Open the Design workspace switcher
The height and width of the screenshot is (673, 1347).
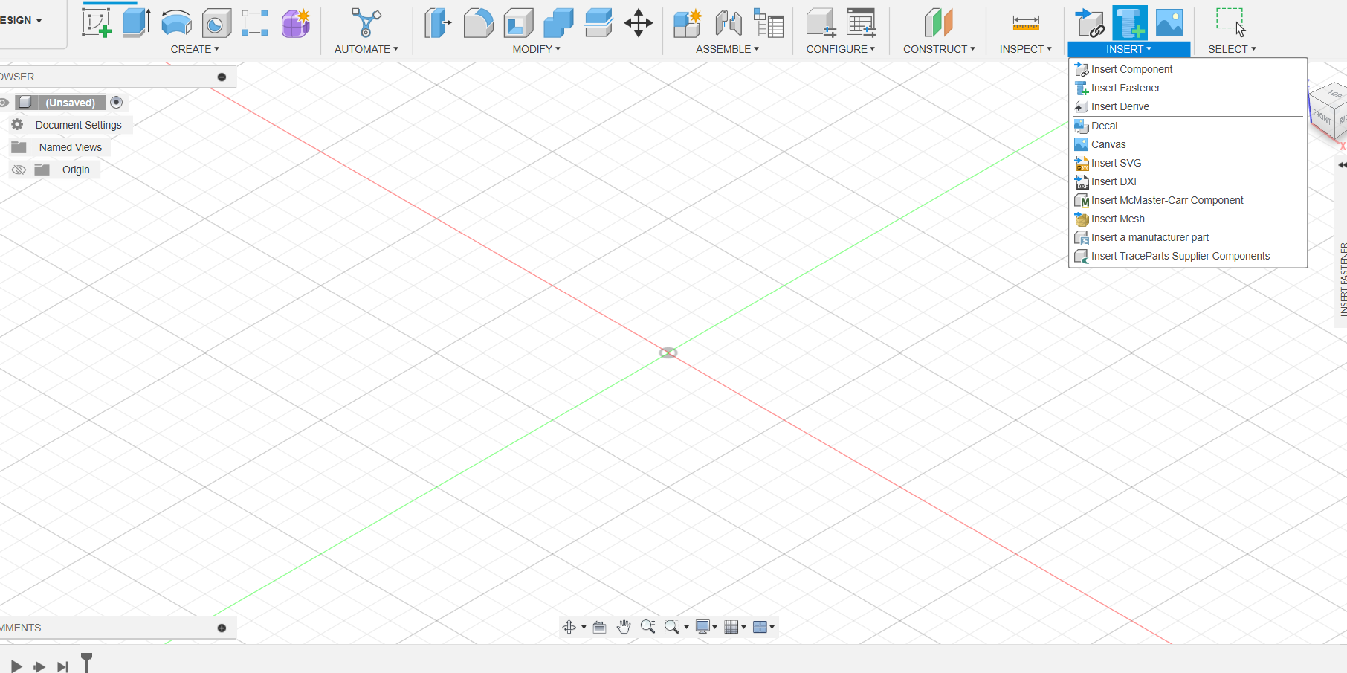[x=21, y=20]
